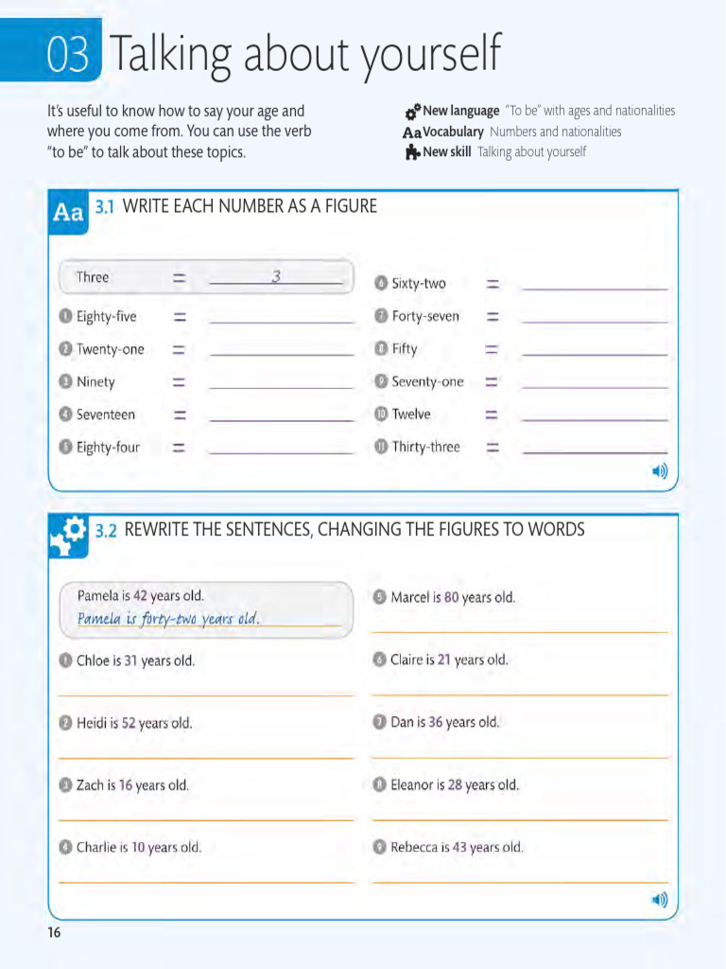The width and height of the screenshot is (726, 969).
Task: Click the page number 16
Action: click(54, 932)
